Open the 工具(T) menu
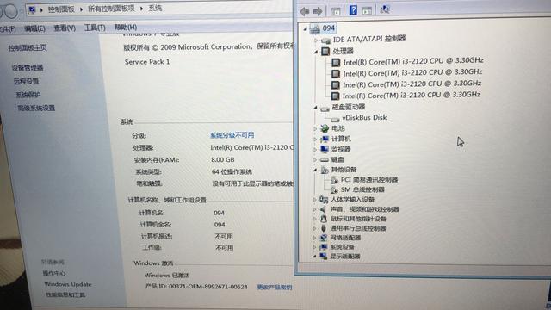The width and height of the screenshot is (551, 310). 95,28
